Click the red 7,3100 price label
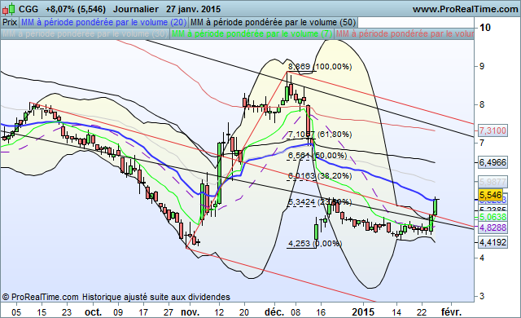Viewport: 521px width, 318px height. 493,130
